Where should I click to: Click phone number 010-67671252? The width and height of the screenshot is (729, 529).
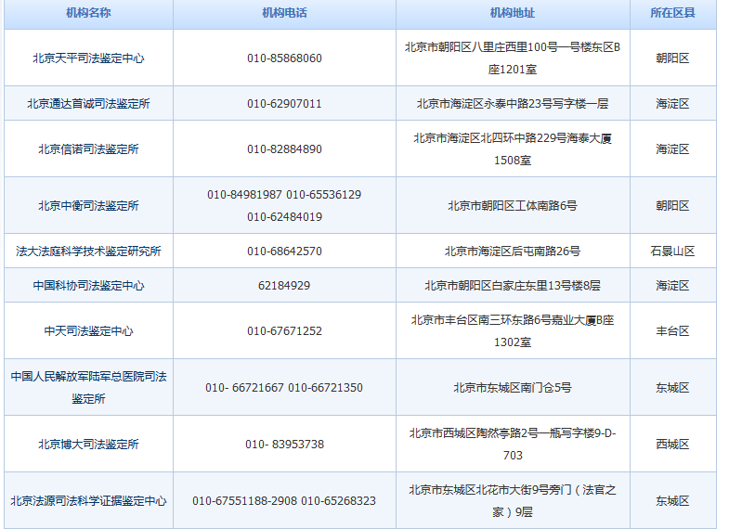click(284, 331)
